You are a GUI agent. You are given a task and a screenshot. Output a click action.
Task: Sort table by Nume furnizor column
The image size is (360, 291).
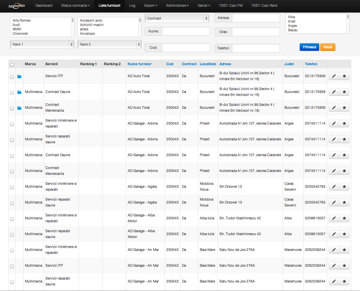coord(139,64)
